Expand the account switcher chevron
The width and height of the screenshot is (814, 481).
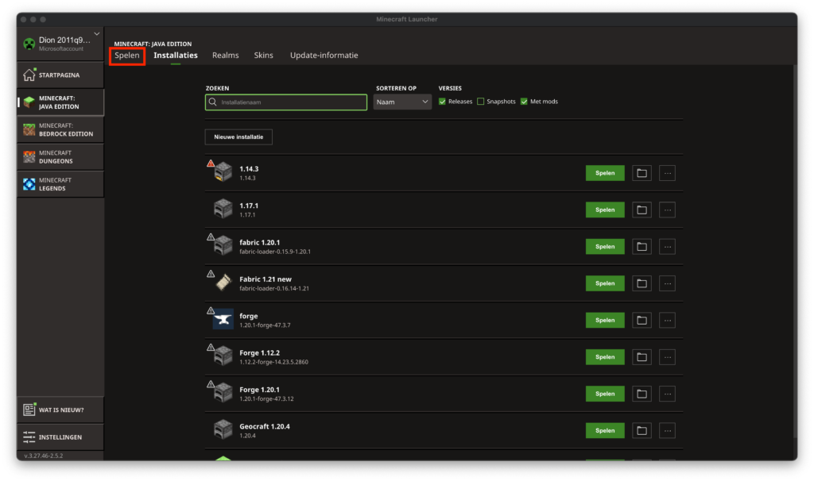(96, 33)
